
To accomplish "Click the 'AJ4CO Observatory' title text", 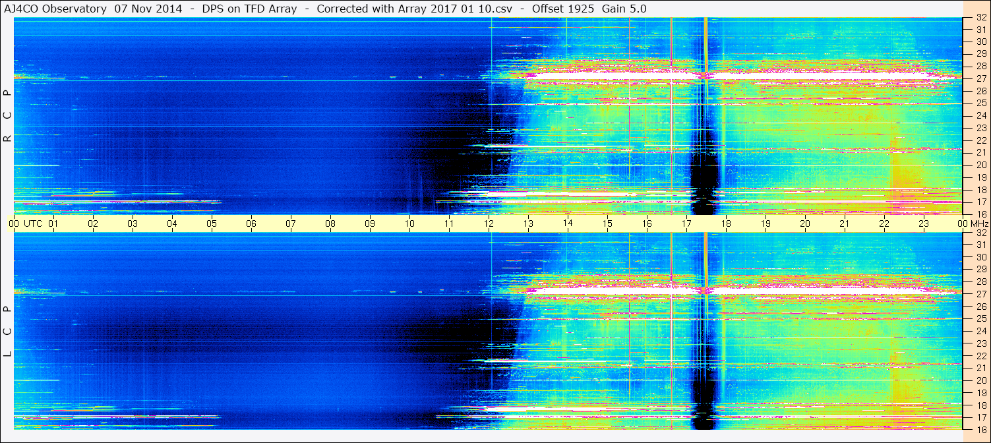I will pos(55,9).
